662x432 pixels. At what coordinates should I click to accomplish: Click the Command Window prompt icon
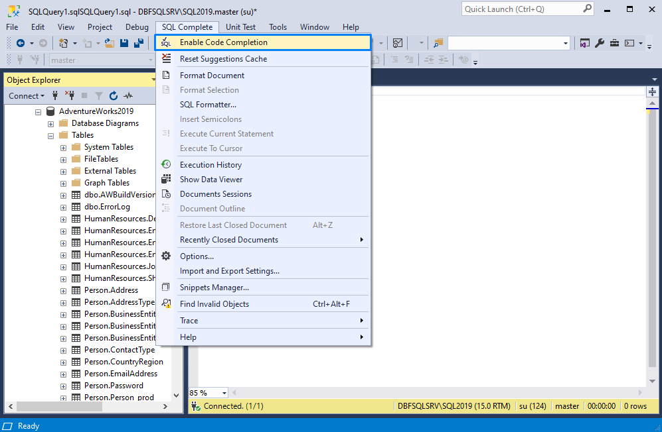pos(629,43)
